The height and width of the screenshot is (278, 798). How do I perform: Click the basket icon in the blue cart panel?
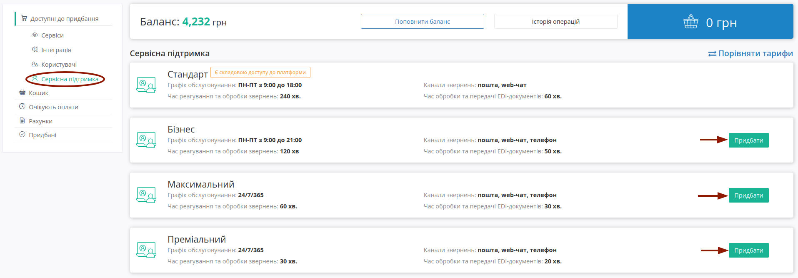click(x=691, y=22)
